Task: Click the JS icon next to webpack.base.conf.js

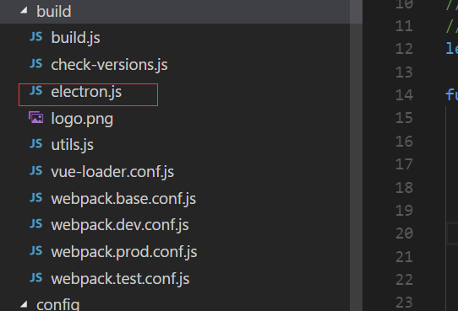Action: (36, 198)
